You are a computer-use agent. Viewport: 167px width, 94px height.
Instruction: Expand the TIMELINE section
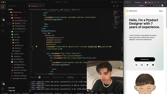pyautogui.click(x=11, y=91)
